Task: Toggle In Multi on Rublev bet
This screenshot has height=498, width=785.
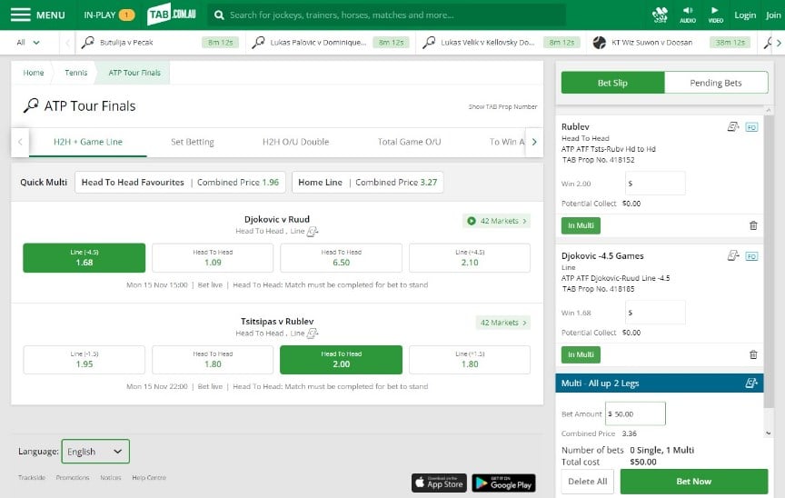Action: click(581, 225)
